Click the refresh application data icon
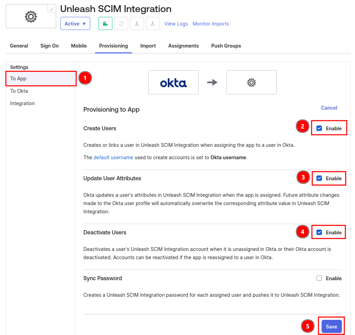Viewport: 355px width, 335px height. pos(121,23)
